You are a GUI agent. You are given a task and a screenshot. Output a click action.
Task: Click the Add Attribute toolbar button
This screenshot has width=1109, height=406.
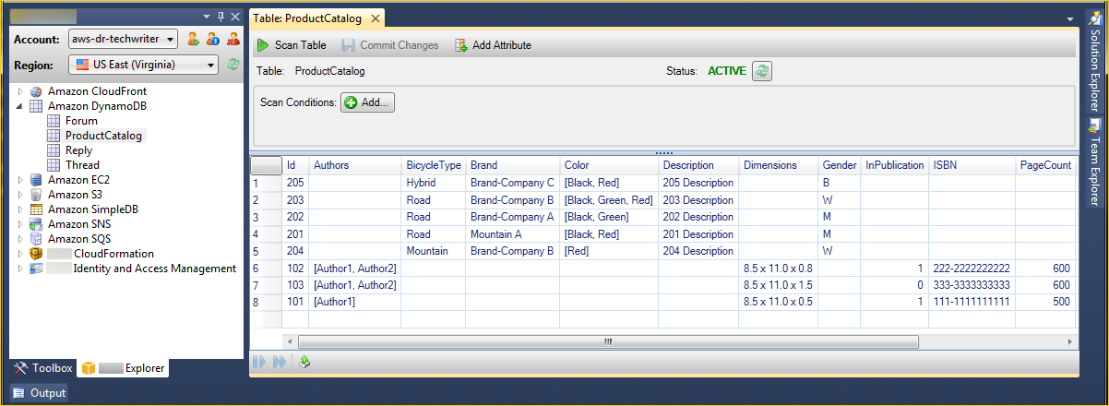[x=493, y=45]
